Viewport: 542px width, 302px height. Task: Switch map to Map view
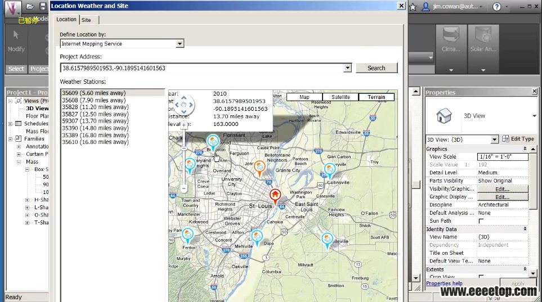click(x=304, y=97)
